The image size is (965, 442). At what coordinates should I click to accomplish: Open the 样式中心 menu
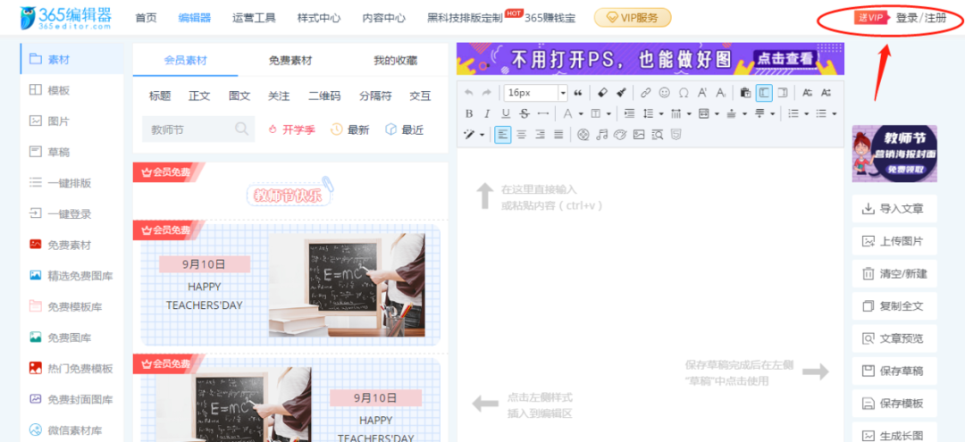(x=319, y=18)
